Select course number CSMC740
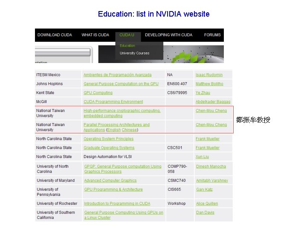The height and width of the screenshot is (230, 307). 177,181
